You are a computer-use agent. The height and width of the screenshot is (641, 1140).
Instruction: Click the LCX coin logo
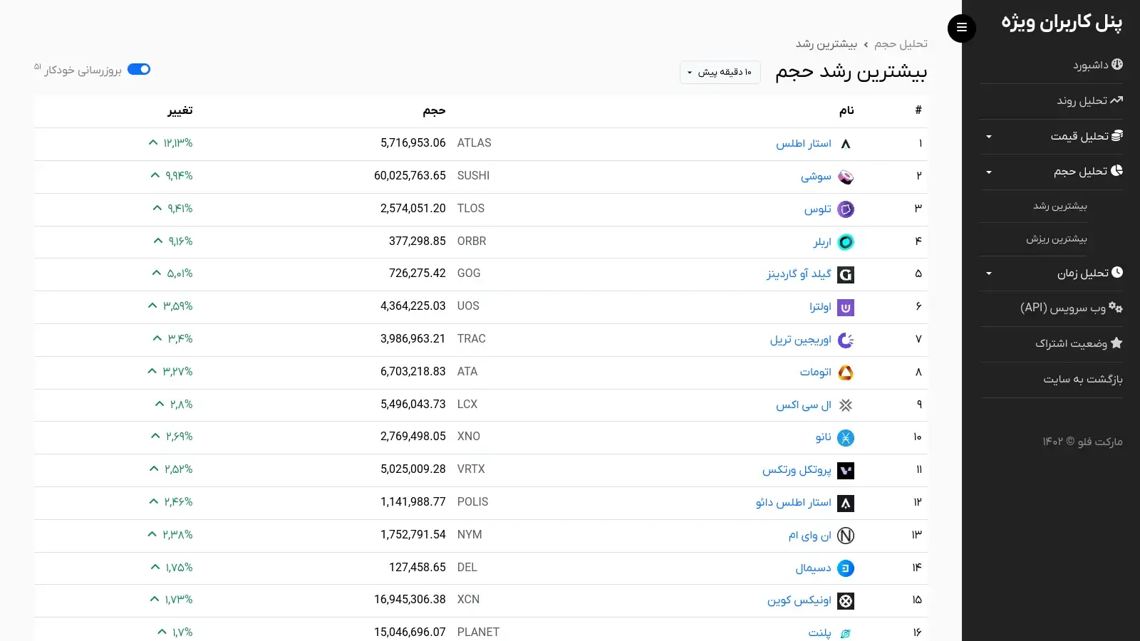click(846, 405)
